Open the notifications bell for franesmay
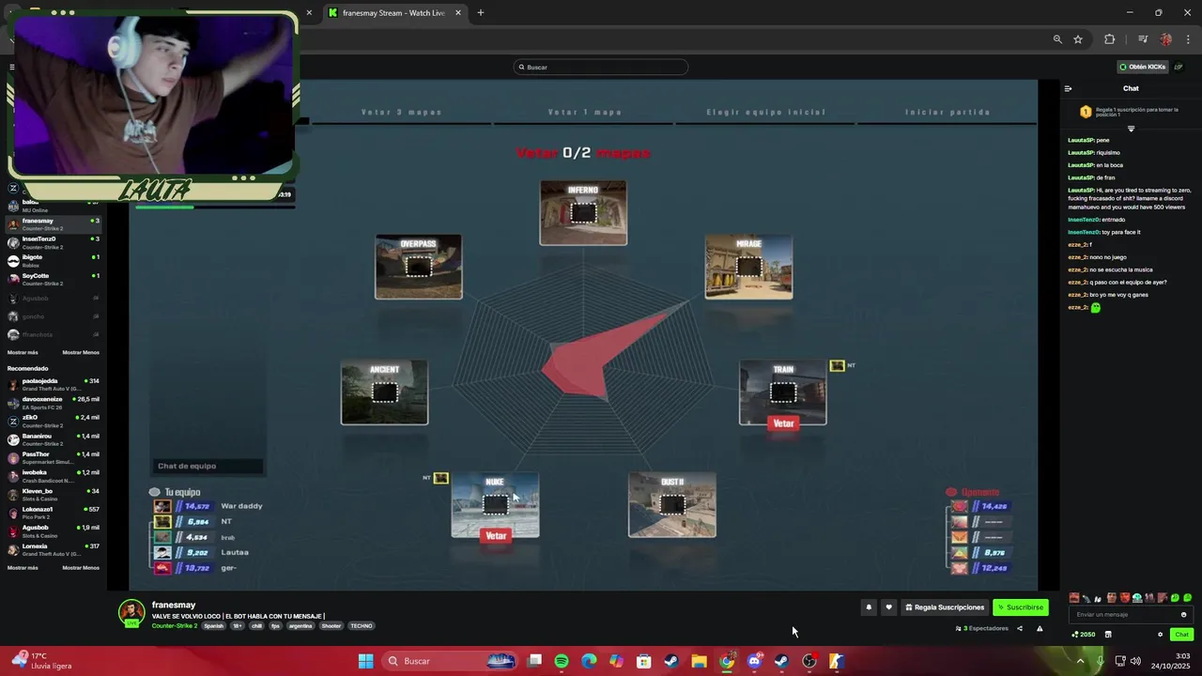 click(869, 607)
